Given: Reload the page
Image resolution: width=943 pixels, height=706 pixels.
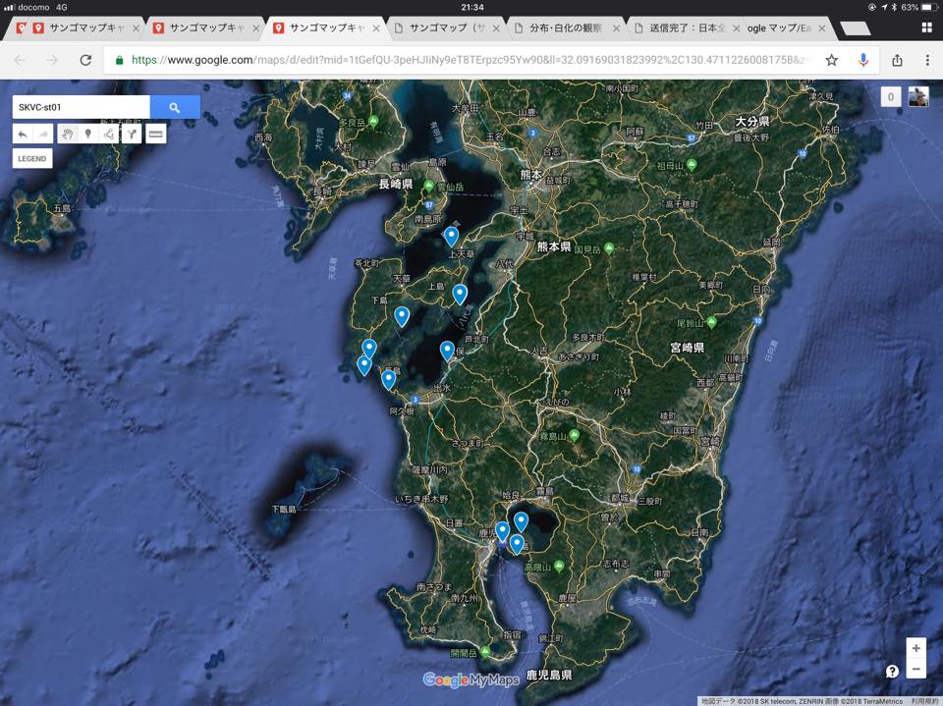Looking at the screenshot, I should point(85,60).
